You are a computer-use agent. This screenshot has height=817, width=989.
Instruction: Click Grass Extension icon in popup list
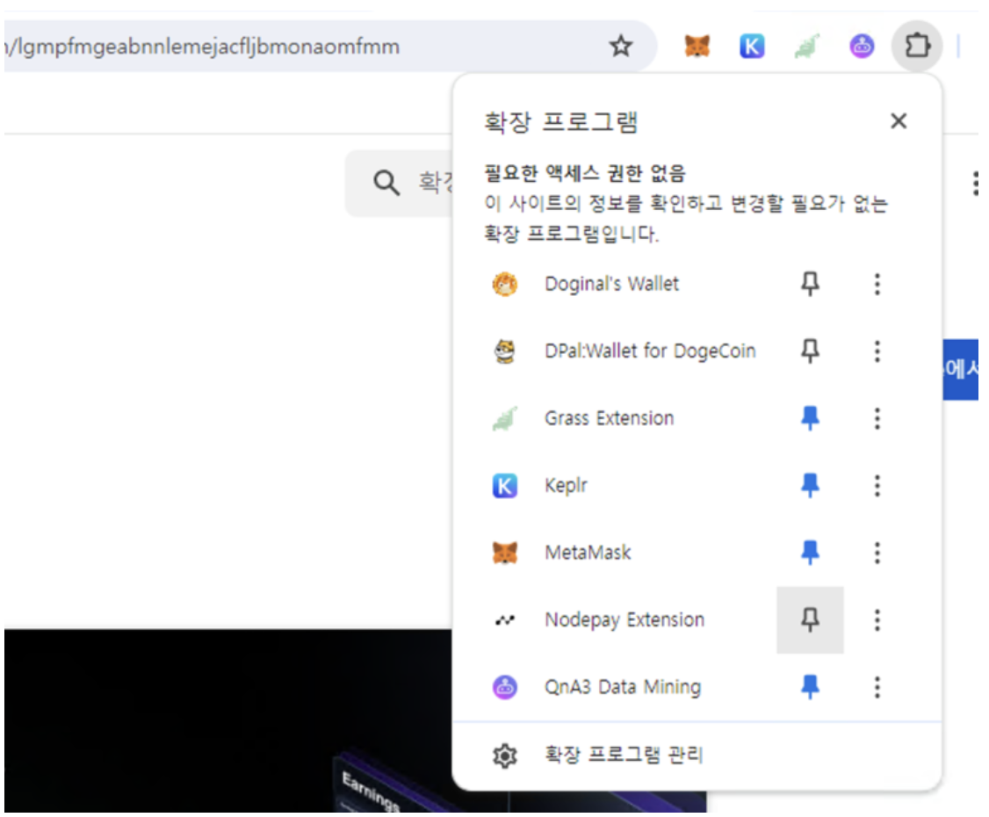click(504, 418)
